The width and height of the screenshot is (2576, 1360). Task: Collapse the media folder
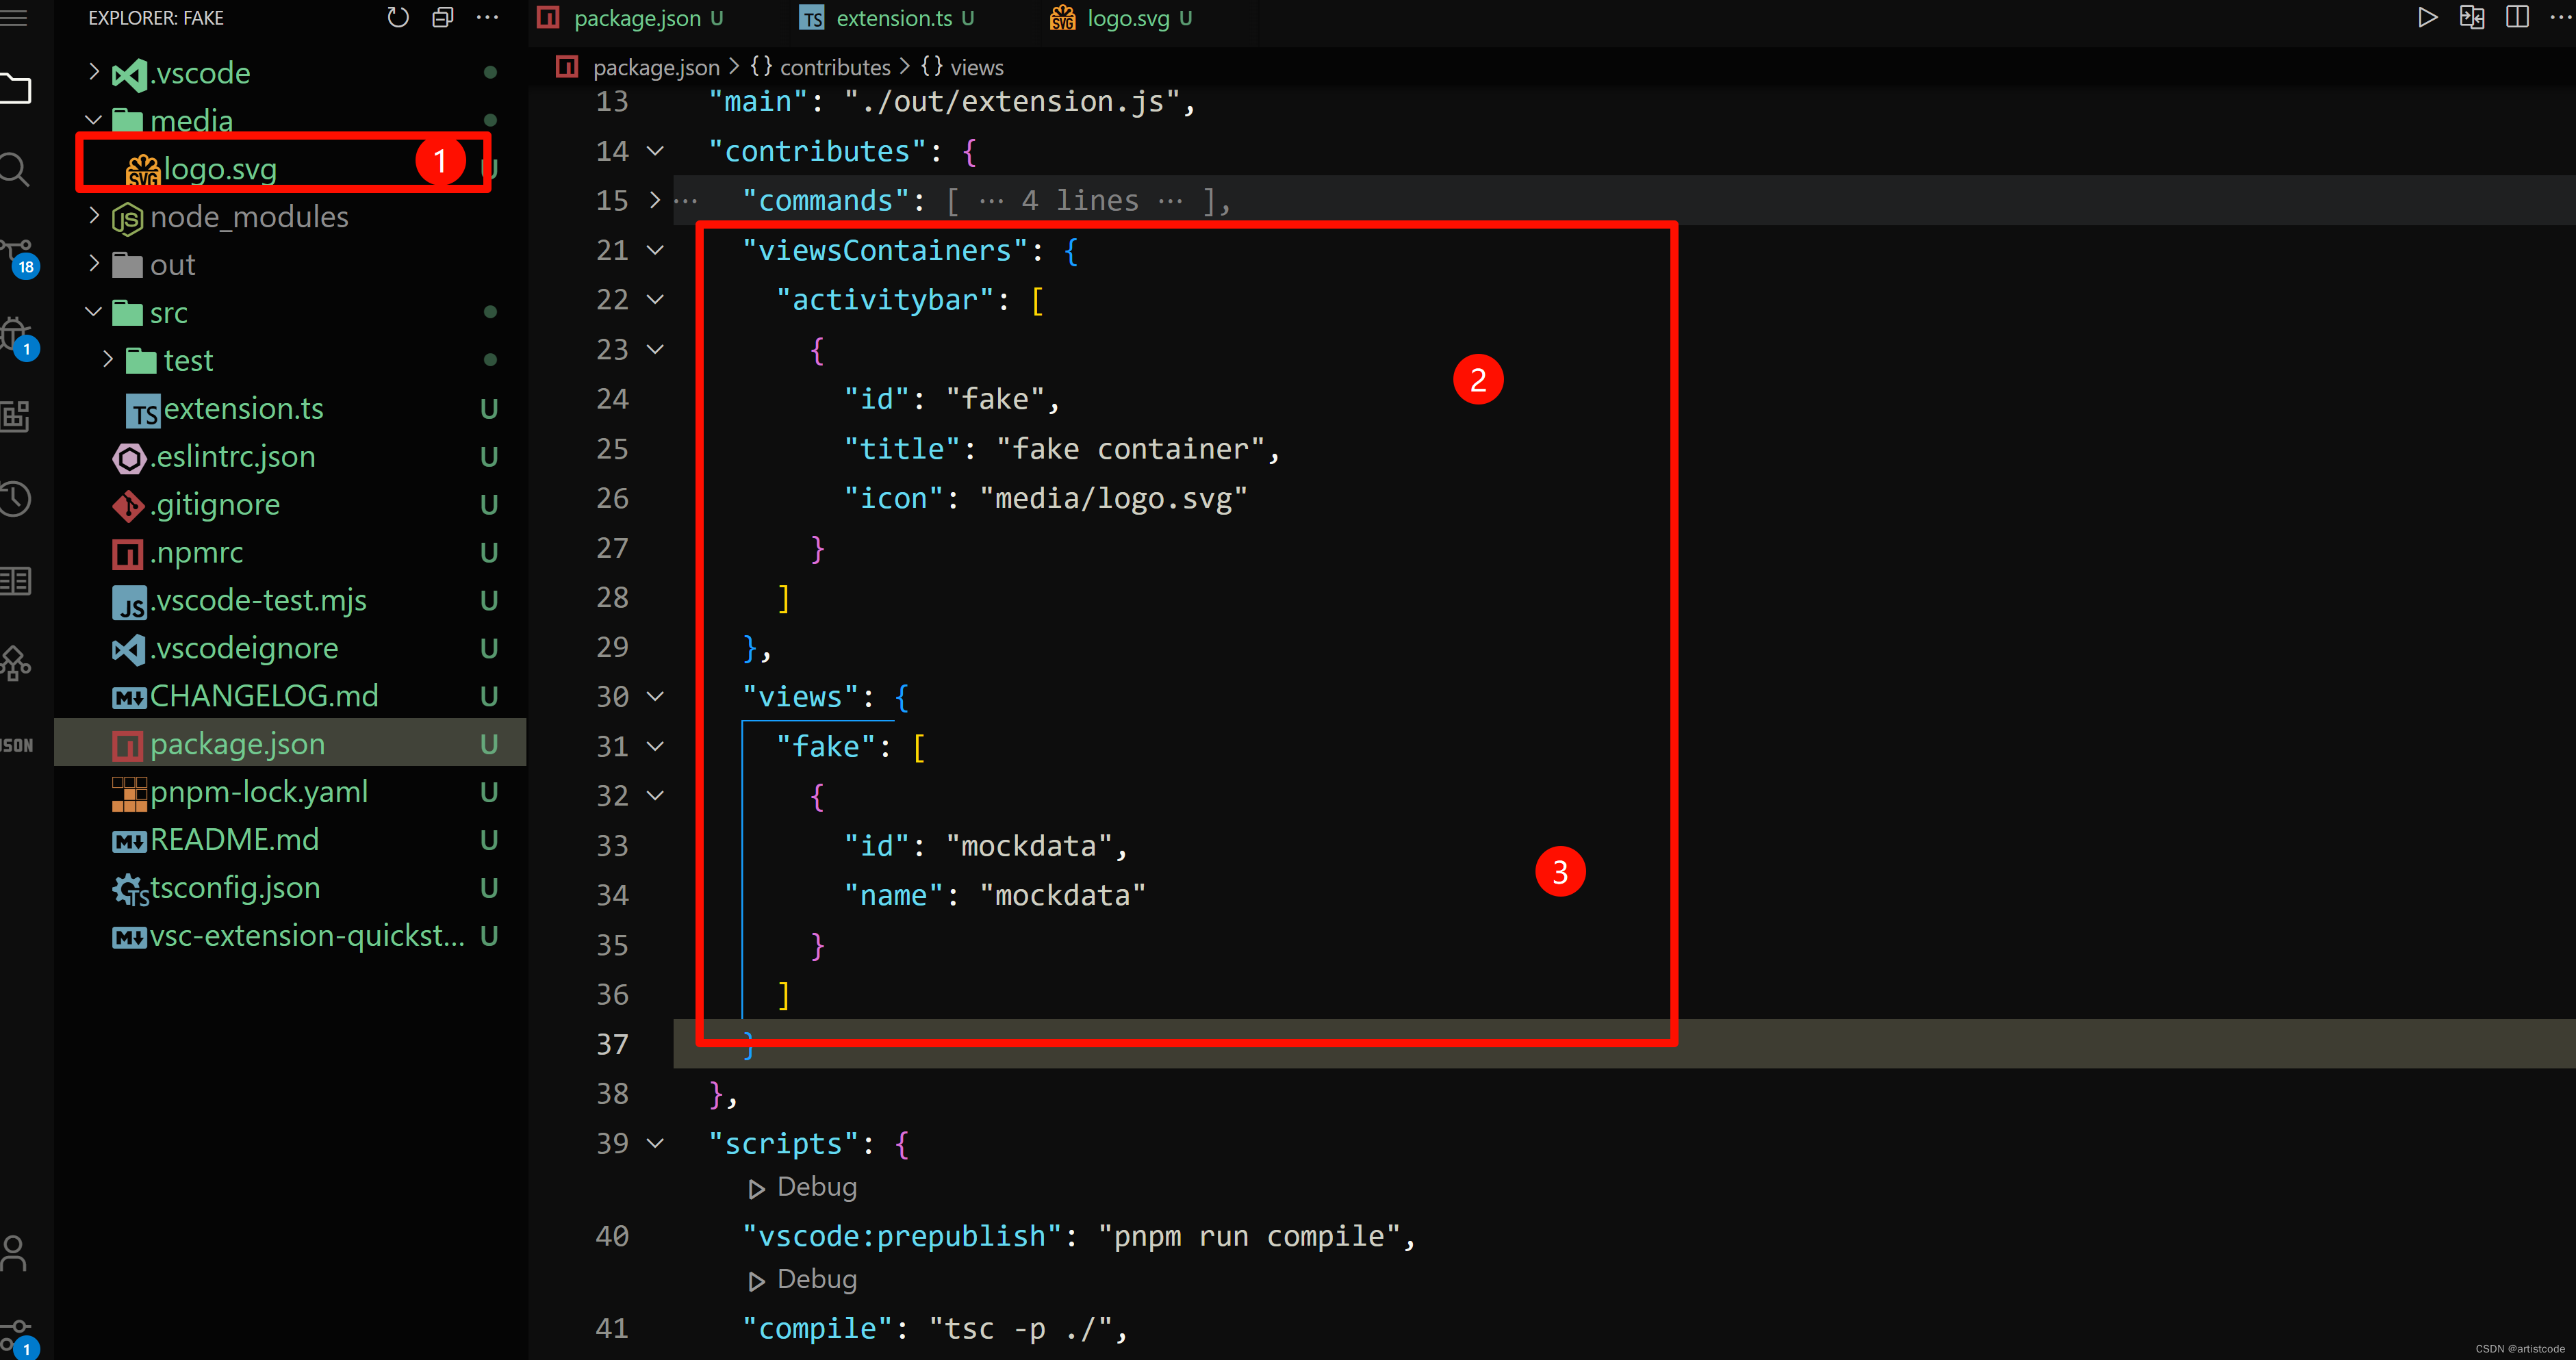point(92,120)
